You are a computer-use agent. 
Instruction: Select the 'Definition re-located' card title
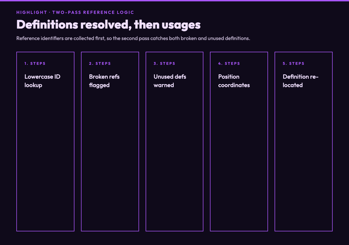coord(301,81)
